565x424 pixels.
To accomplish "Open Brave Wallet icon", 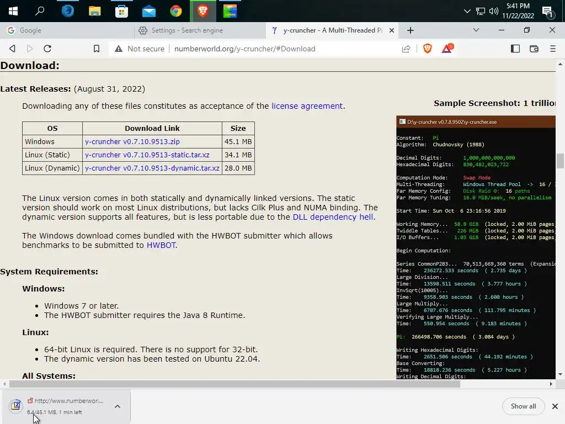I will coord(534,49).
